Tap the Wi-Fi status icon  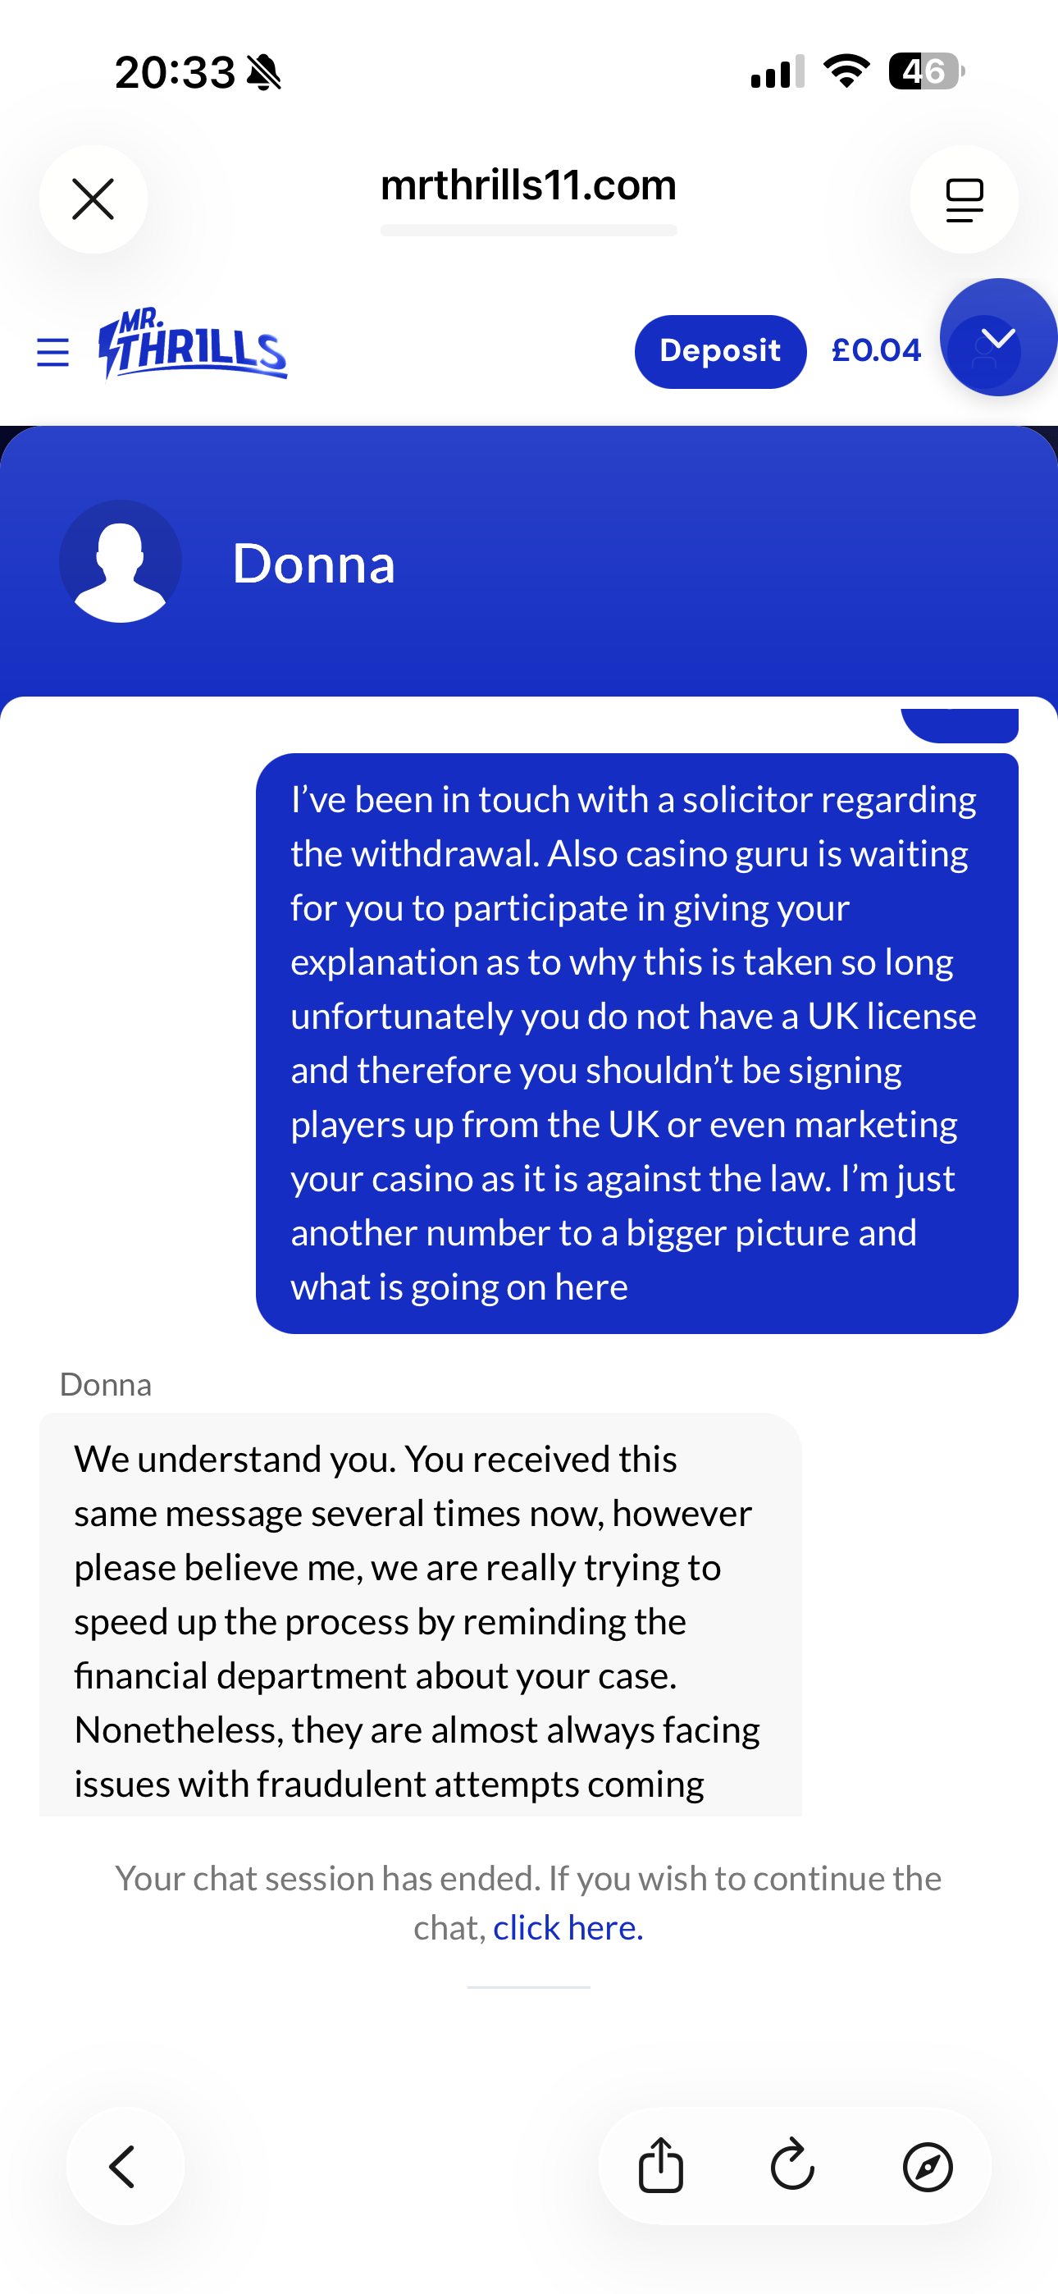coord(846,71)
